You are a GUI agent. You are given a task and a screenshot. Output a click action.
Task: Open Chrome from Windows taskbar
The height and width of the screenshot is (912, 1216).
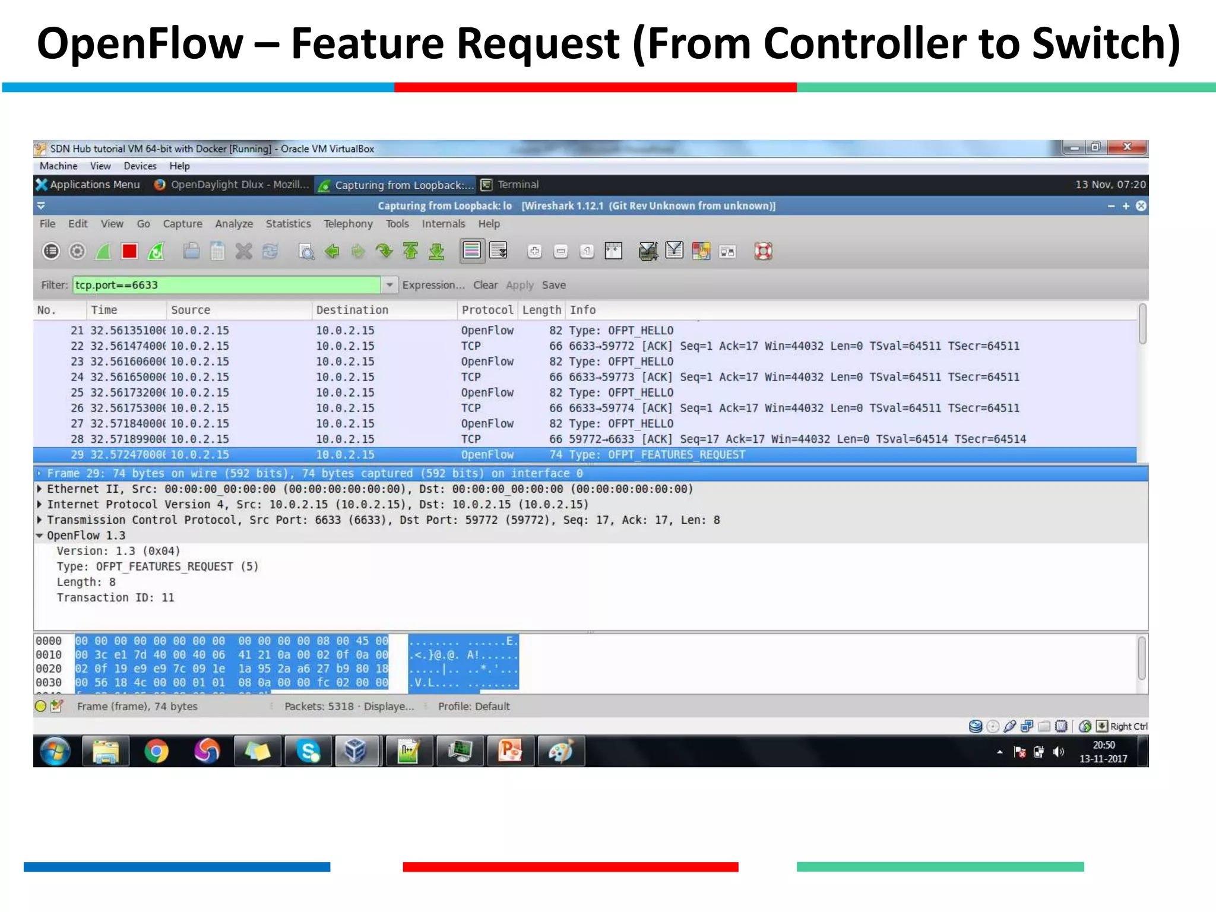pyautogui.click(x=156, y=751)
